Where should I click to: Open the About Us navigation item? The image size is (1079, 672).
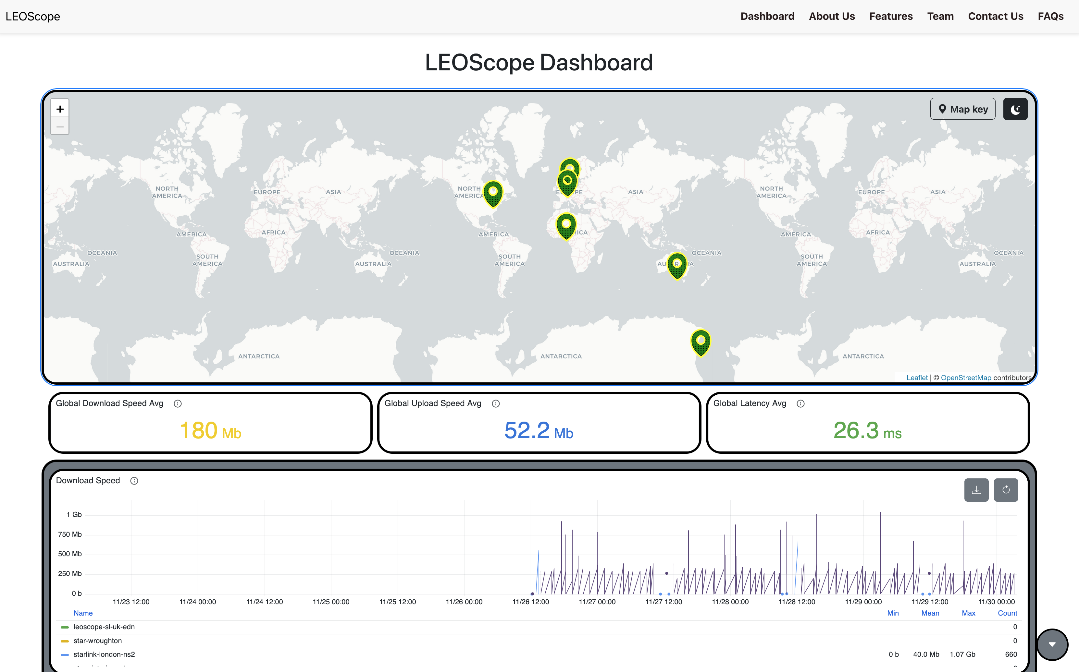pyautogui.click(x=831, y=17)
